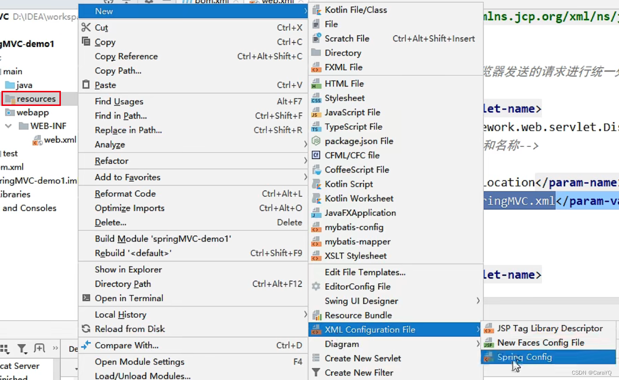This screenshot has width=619, height=380.
Task: Choose Optimize Imports
Action: coord(193,208)
